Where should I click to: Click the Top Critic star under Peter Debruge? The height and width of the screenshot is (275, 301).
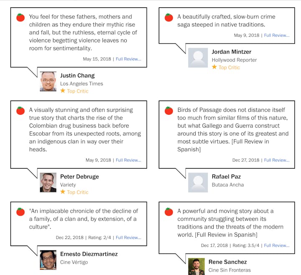(x=63, y=192)
